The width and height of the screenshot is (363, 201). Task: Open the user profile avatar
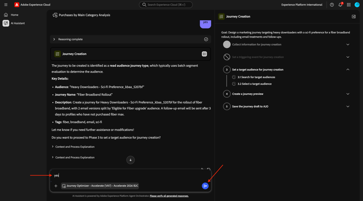coord(357,5)
